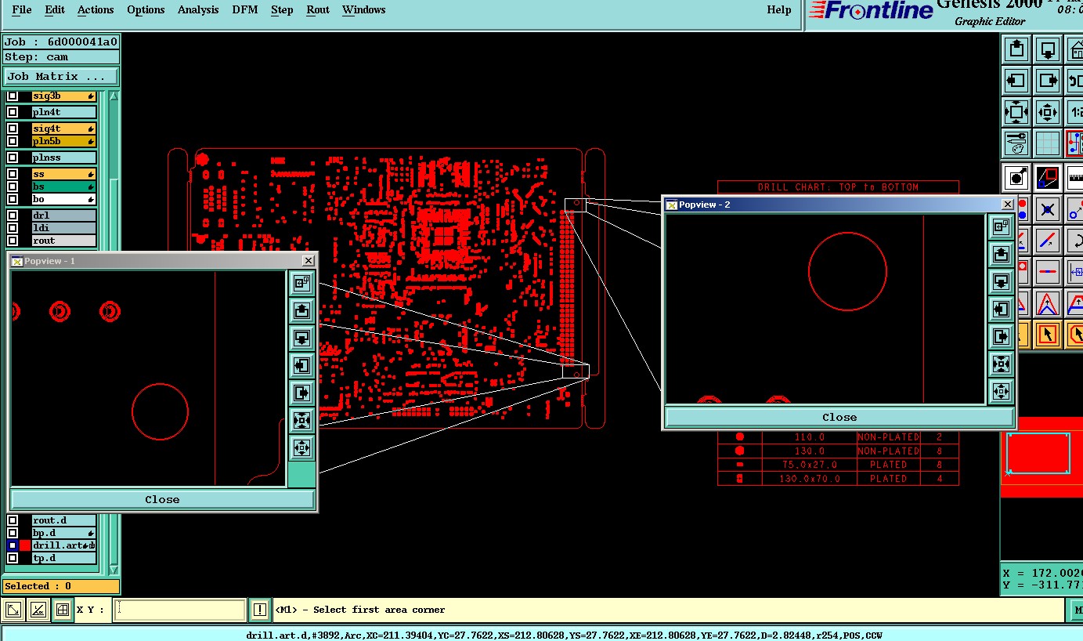Screen dimensions: 1083x641
Task: Click the pan left icon in main toolbar
Action: (1016, 81)
